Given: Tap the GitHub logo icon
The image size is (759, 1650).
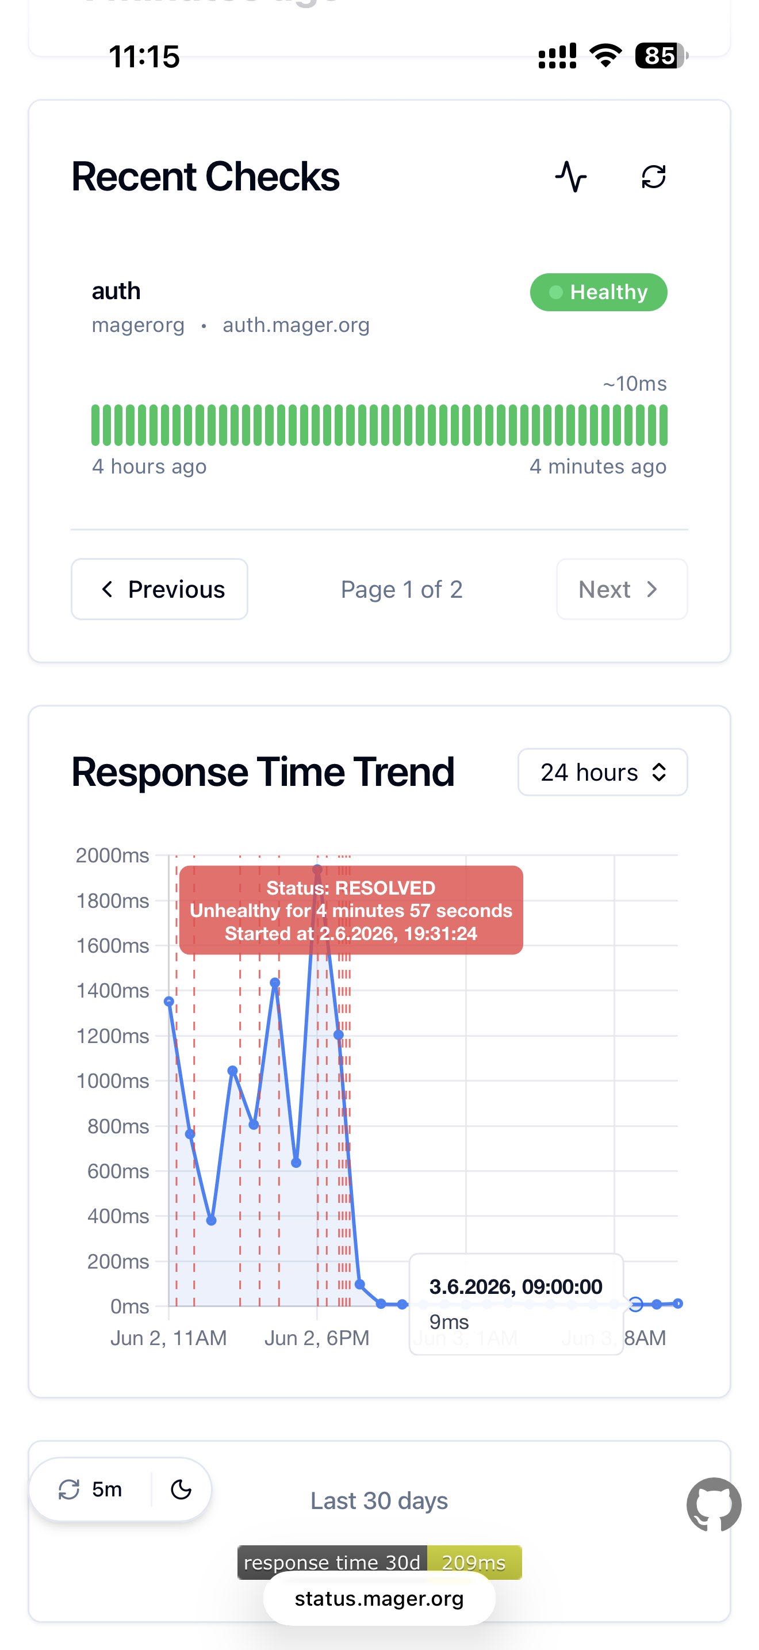Looking at the screenshot, I should pyautogui.click(x=714, y=1504).
